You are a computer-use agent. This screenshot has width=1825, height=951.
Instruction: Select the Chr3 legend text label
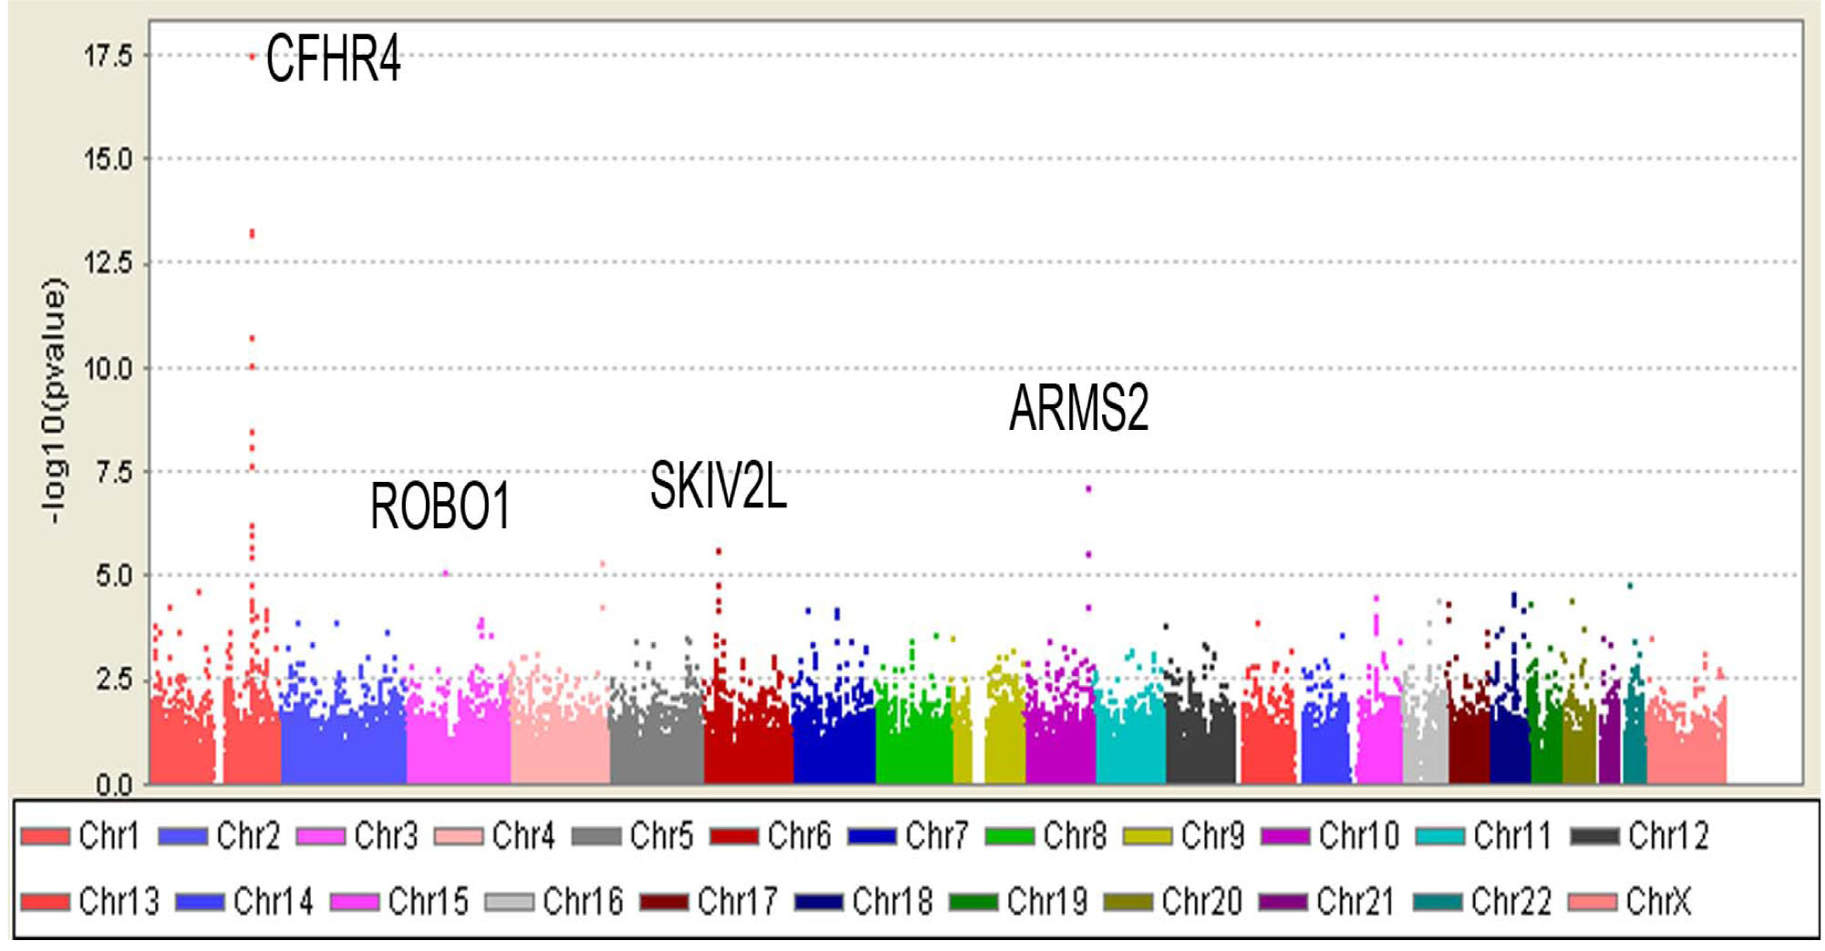point(386,836)
